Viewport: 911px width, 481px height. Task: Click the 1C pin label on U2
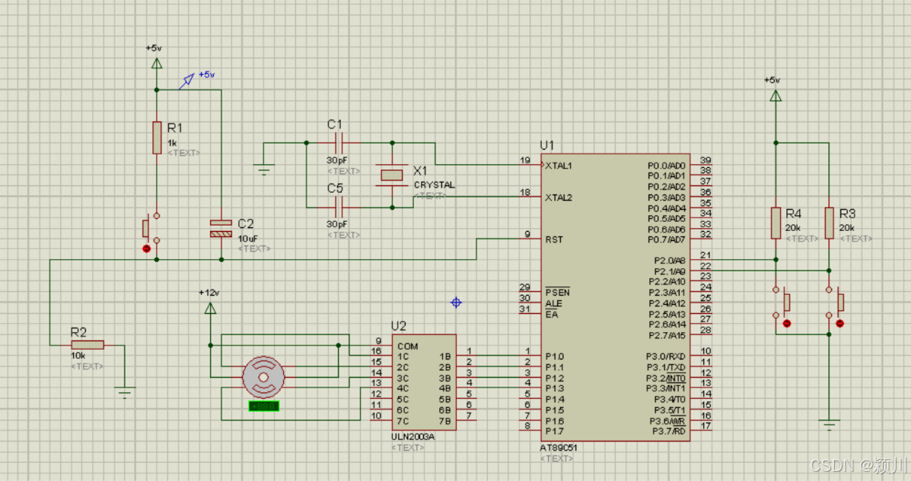click(x=403, y=356)
